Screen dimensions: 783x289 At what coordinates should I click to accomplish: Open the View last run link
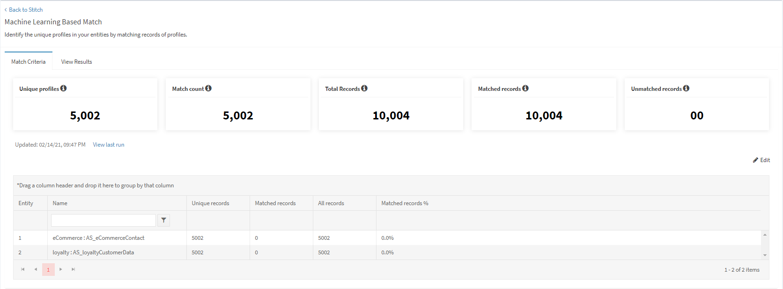pos(109,145)
